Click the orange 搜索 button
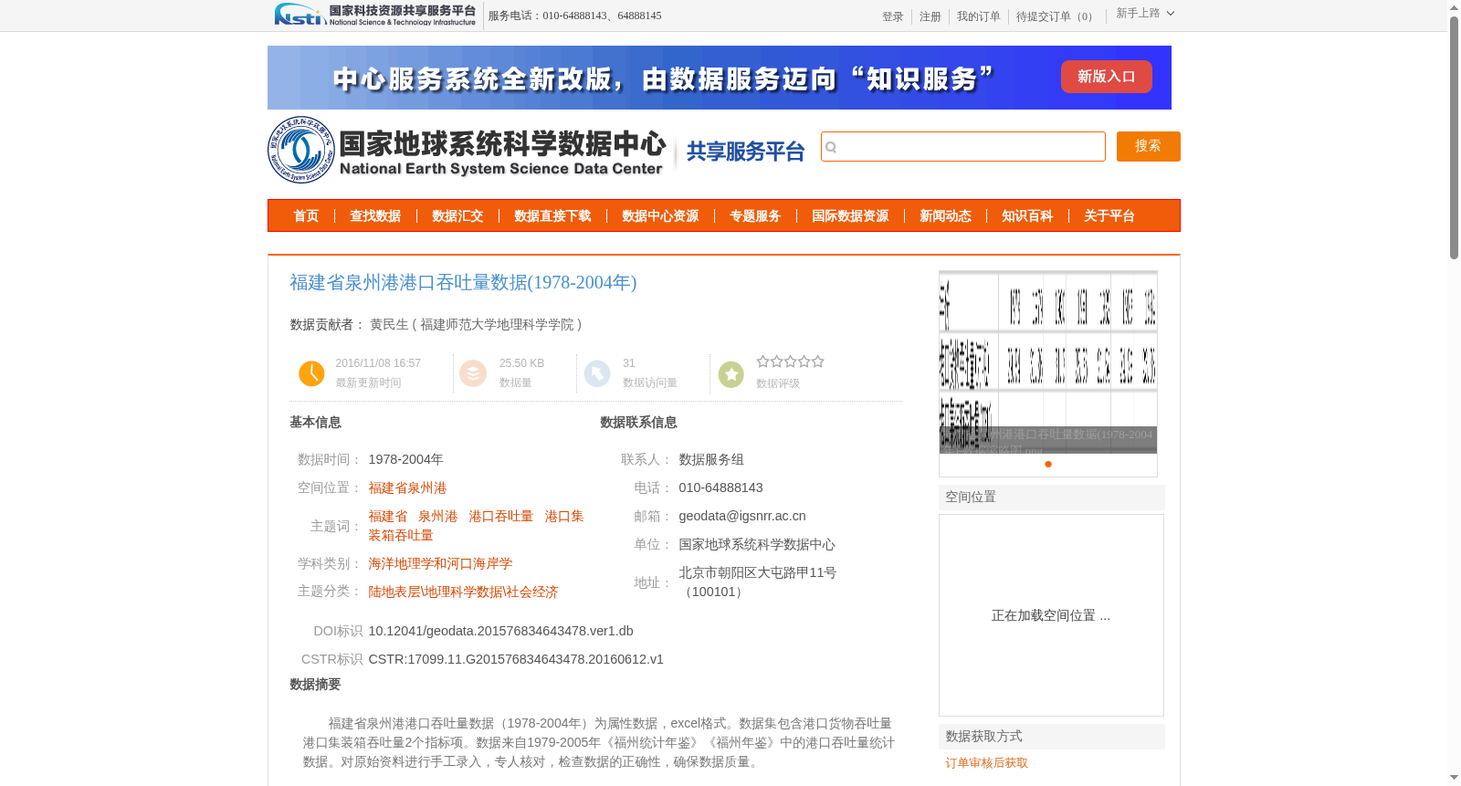 click(1148, 146)
